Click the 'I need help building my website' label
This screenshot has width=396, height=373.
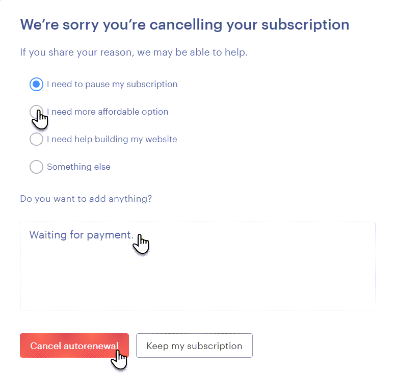point(112,139)
